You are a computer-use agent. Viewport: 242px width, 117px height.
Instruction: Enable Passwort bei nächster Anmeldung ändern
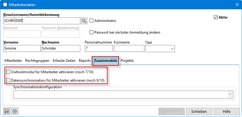click(x=92, y=32)
